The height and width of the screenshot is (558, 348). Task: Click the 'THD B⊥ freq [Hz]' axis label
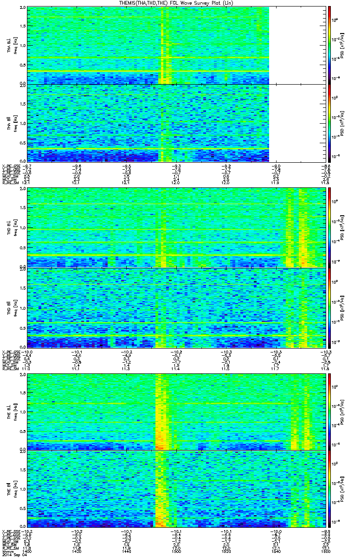point(11,228)
